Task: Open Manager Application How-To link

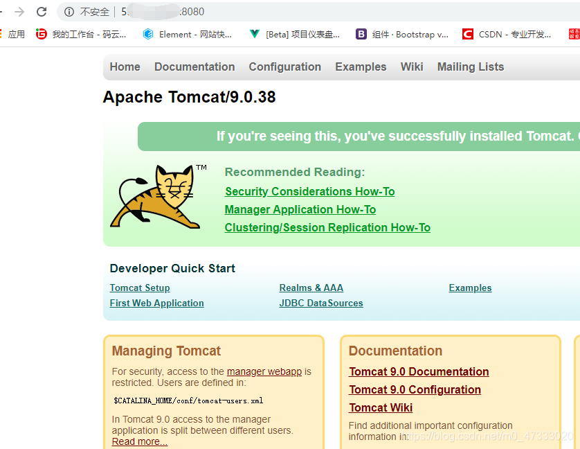Action: tap(300, 210)
